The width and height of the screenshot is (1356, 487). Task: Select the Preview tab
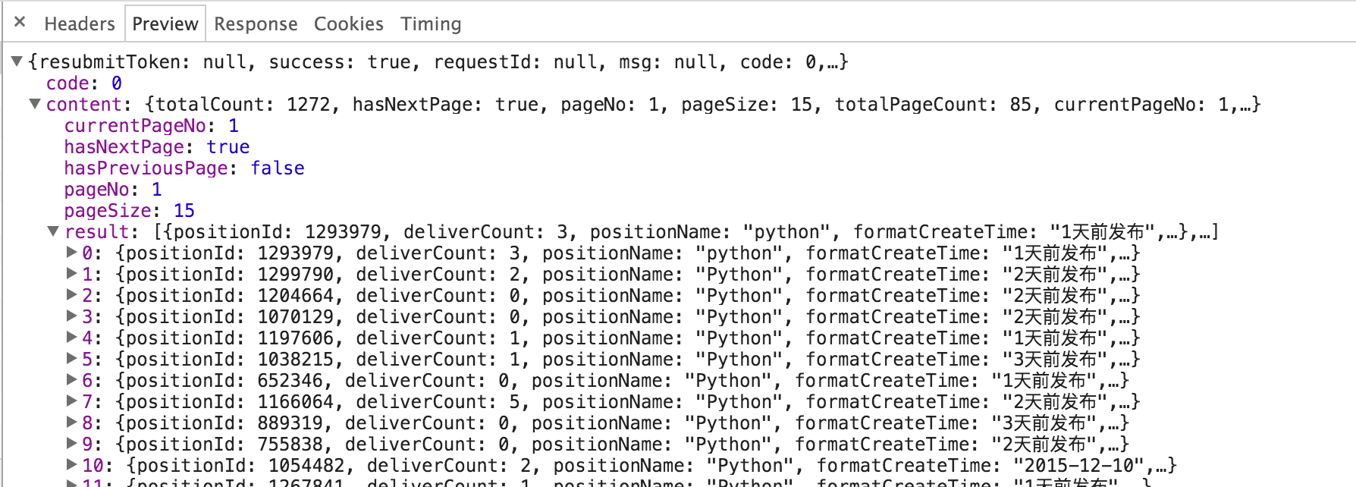165,24
